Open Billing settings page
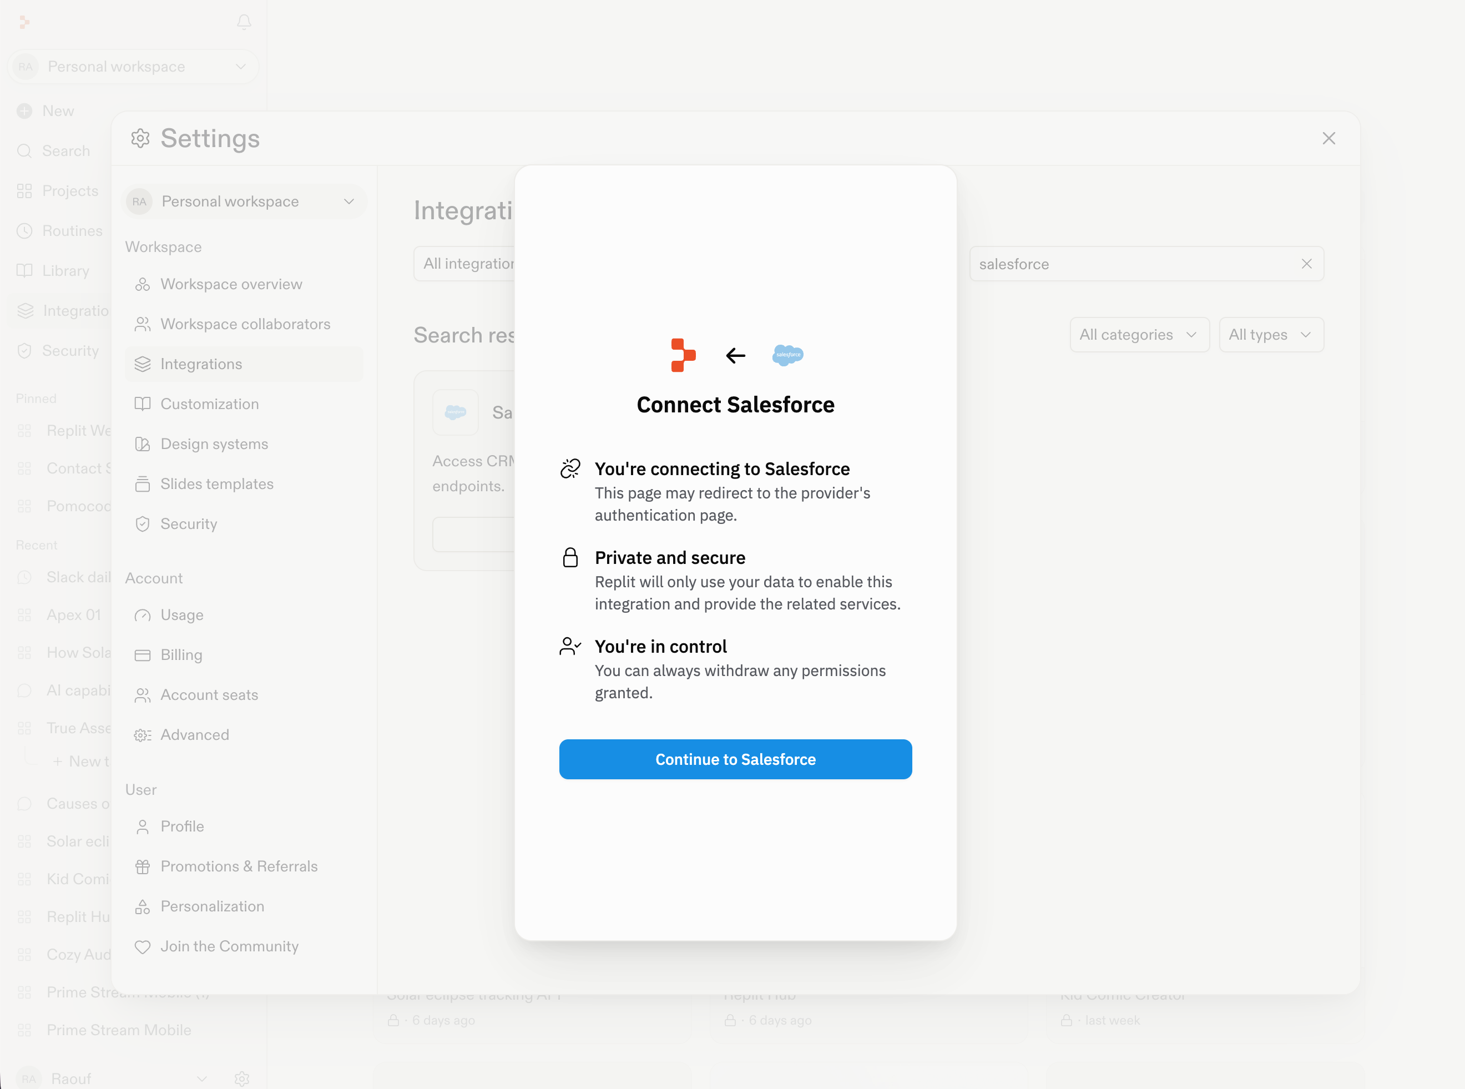Screen dimensions: 1465x1089 (244, 656)
